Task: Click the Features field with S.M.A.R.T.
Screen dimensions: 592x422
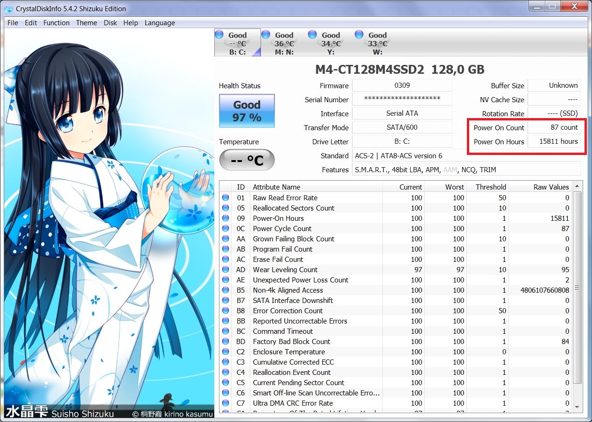Action: 466,169
